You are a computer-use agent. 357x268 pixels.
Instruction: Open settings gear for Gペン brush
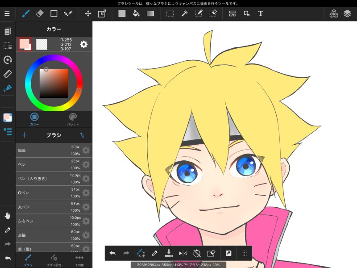86,193
